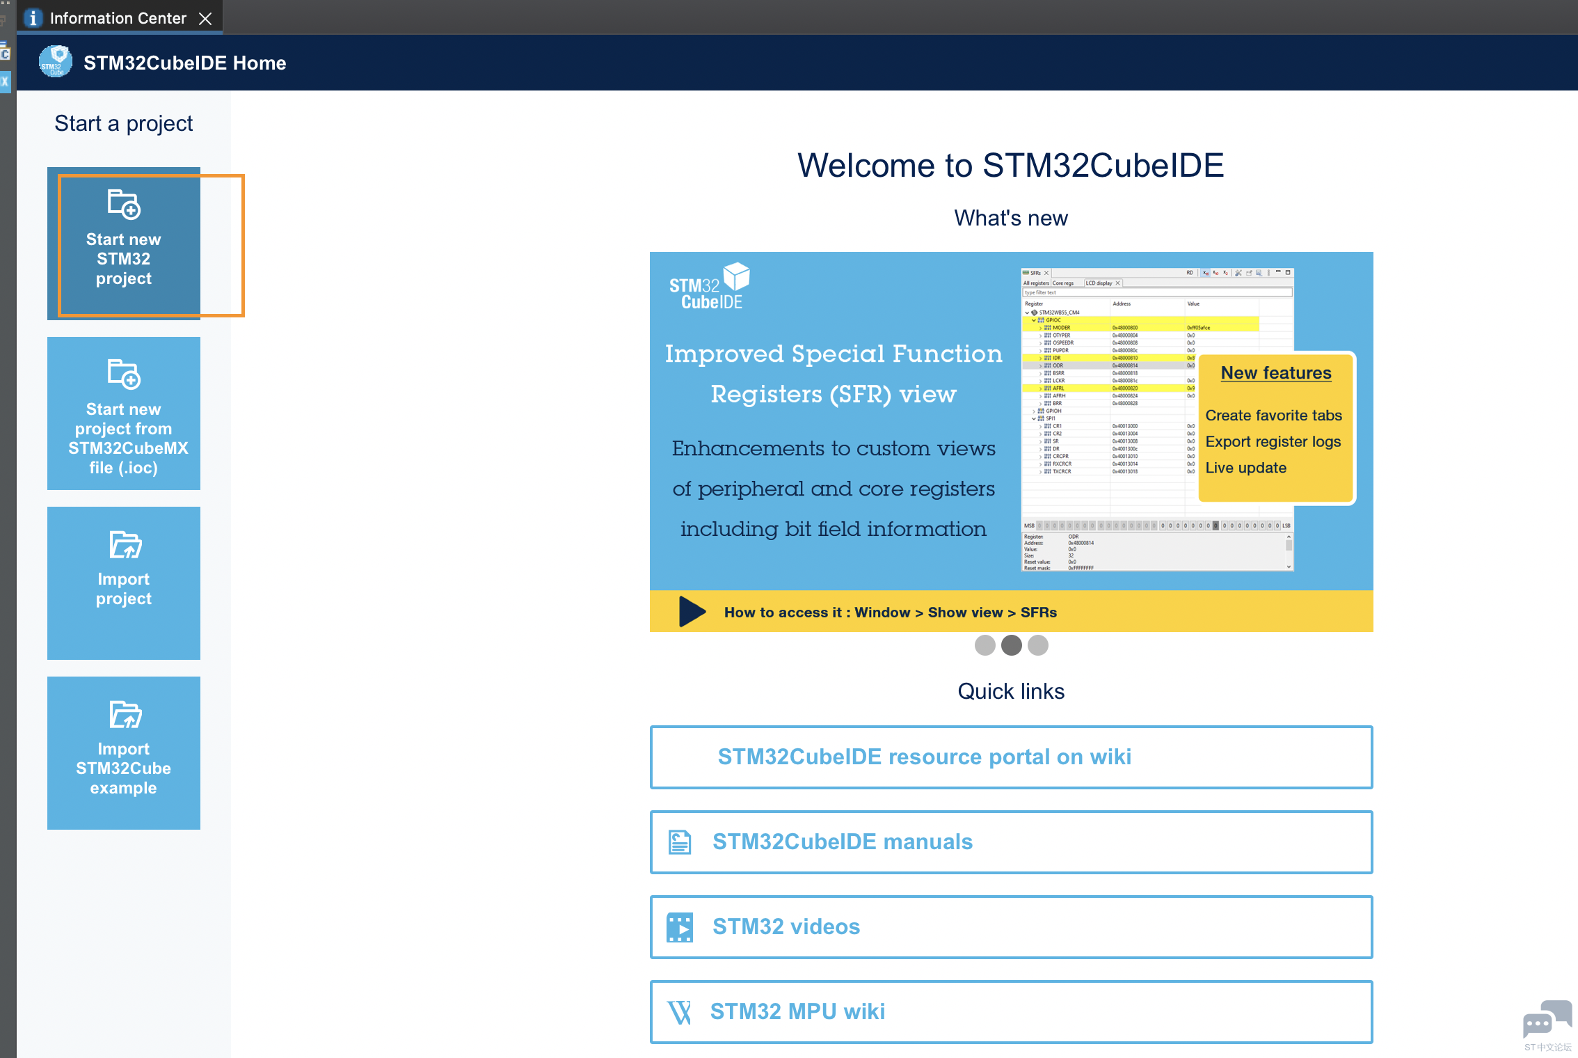Select the Information Center tab
The width and height of the screenshot is (1578, 1058).
118,18
